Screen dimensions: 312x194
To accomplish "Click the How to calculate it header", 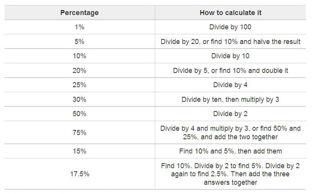I will tap(231, 13).
